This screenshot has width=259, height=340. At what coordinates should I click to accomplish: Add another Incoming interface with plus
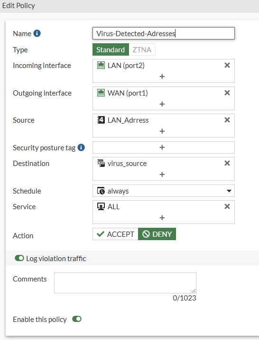pyautogui.click(x=162, y=77)
